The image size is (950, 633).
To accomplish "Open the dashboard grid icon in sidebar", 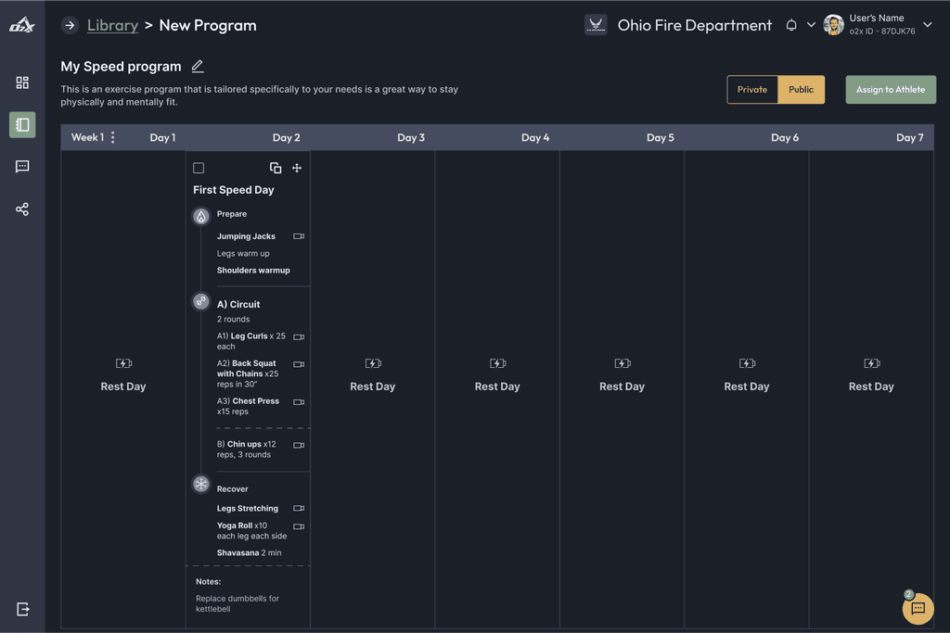I will [x=22, y=82].
